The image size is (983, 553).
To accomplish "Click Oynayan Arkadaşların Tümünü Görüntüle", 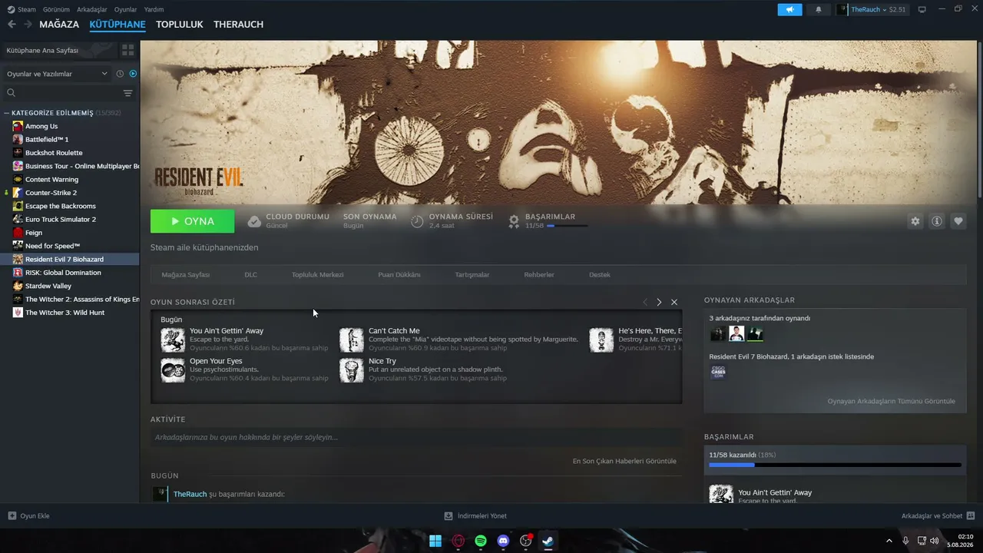I will (x=892, y=401).
